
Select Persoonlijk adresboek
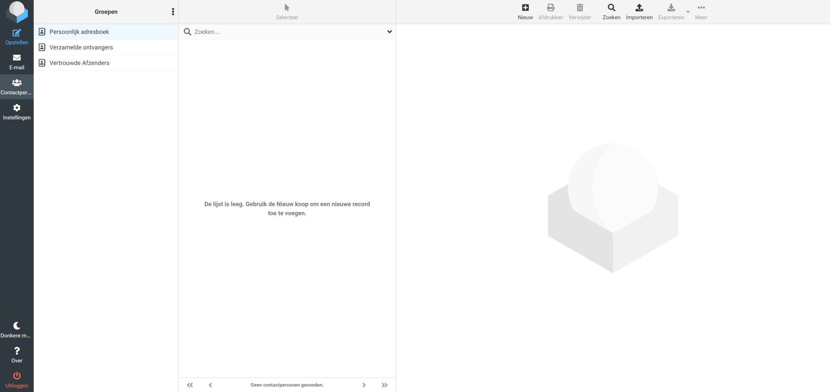tap(106, 32)
